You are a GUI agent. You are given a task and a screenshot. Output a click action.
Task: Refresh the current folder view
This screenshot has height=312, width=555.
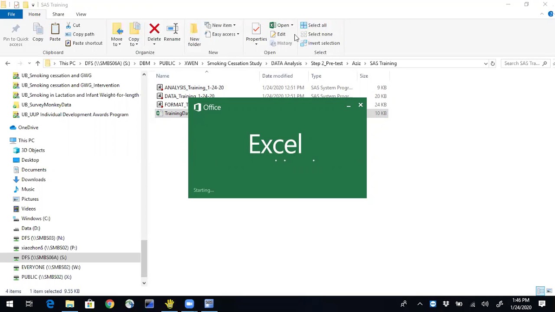click(x=493, y=63)
